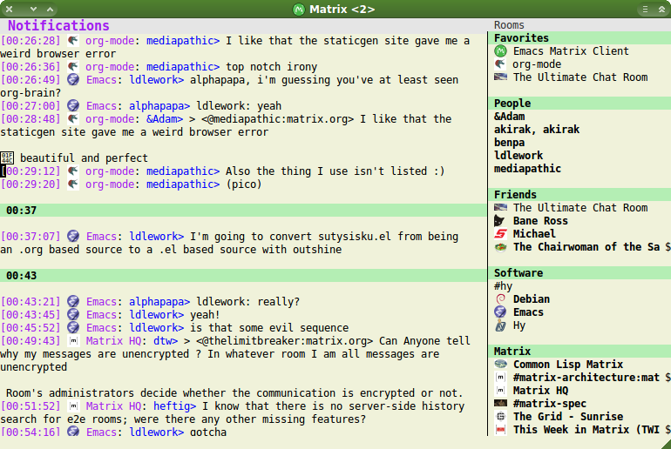
Task: Open chat with benpa
Action: 509,143
